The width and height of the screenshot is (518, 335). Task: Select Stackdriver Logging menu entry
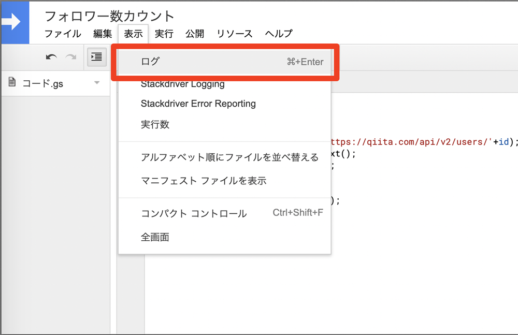(225, 84)
